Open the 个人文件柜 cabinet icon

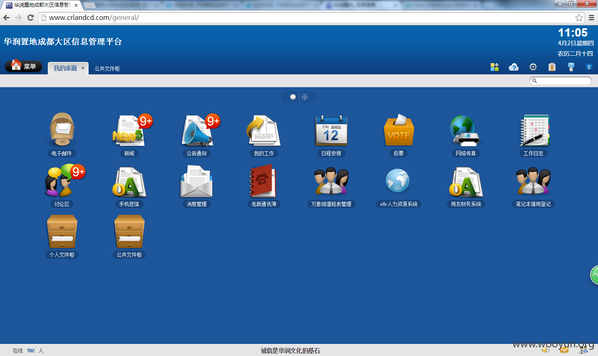(62, 232)
